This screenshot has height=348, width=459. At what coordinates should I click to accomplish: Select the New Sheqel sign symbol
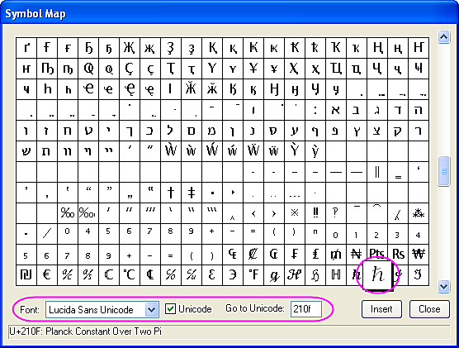tap(26, 275)
